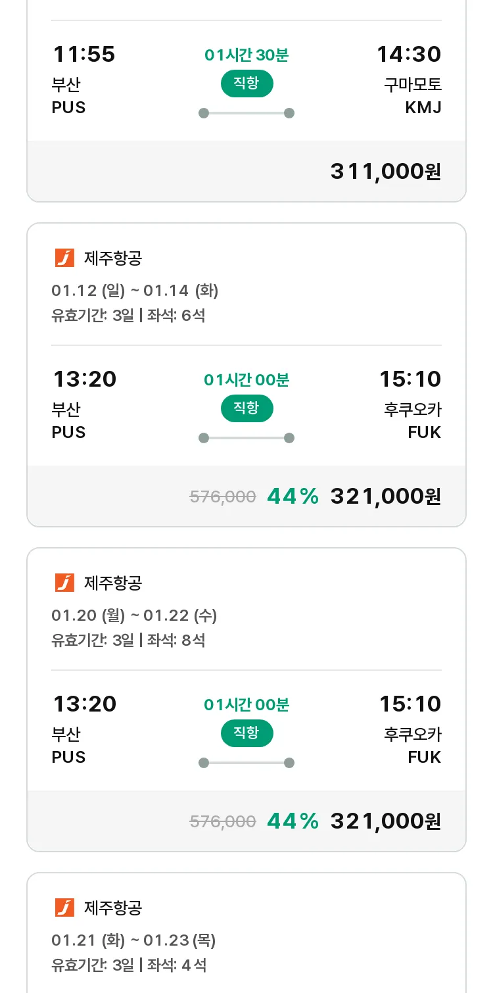Image resolution: width=493 pixels, height=993 pixels.
Task: Tap 유효기간 3일 좌석 6석 info line
Action: pos(128,316)
